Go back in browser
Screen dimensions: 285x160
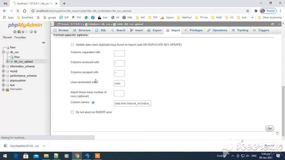click(4, 11)
